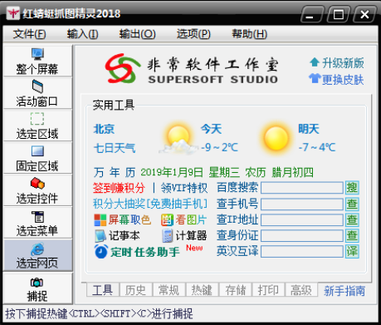Select the selected region (选定区域) capture mode
Image resolution: width=381 pixels, height=325 pixels.
(37, 126)
